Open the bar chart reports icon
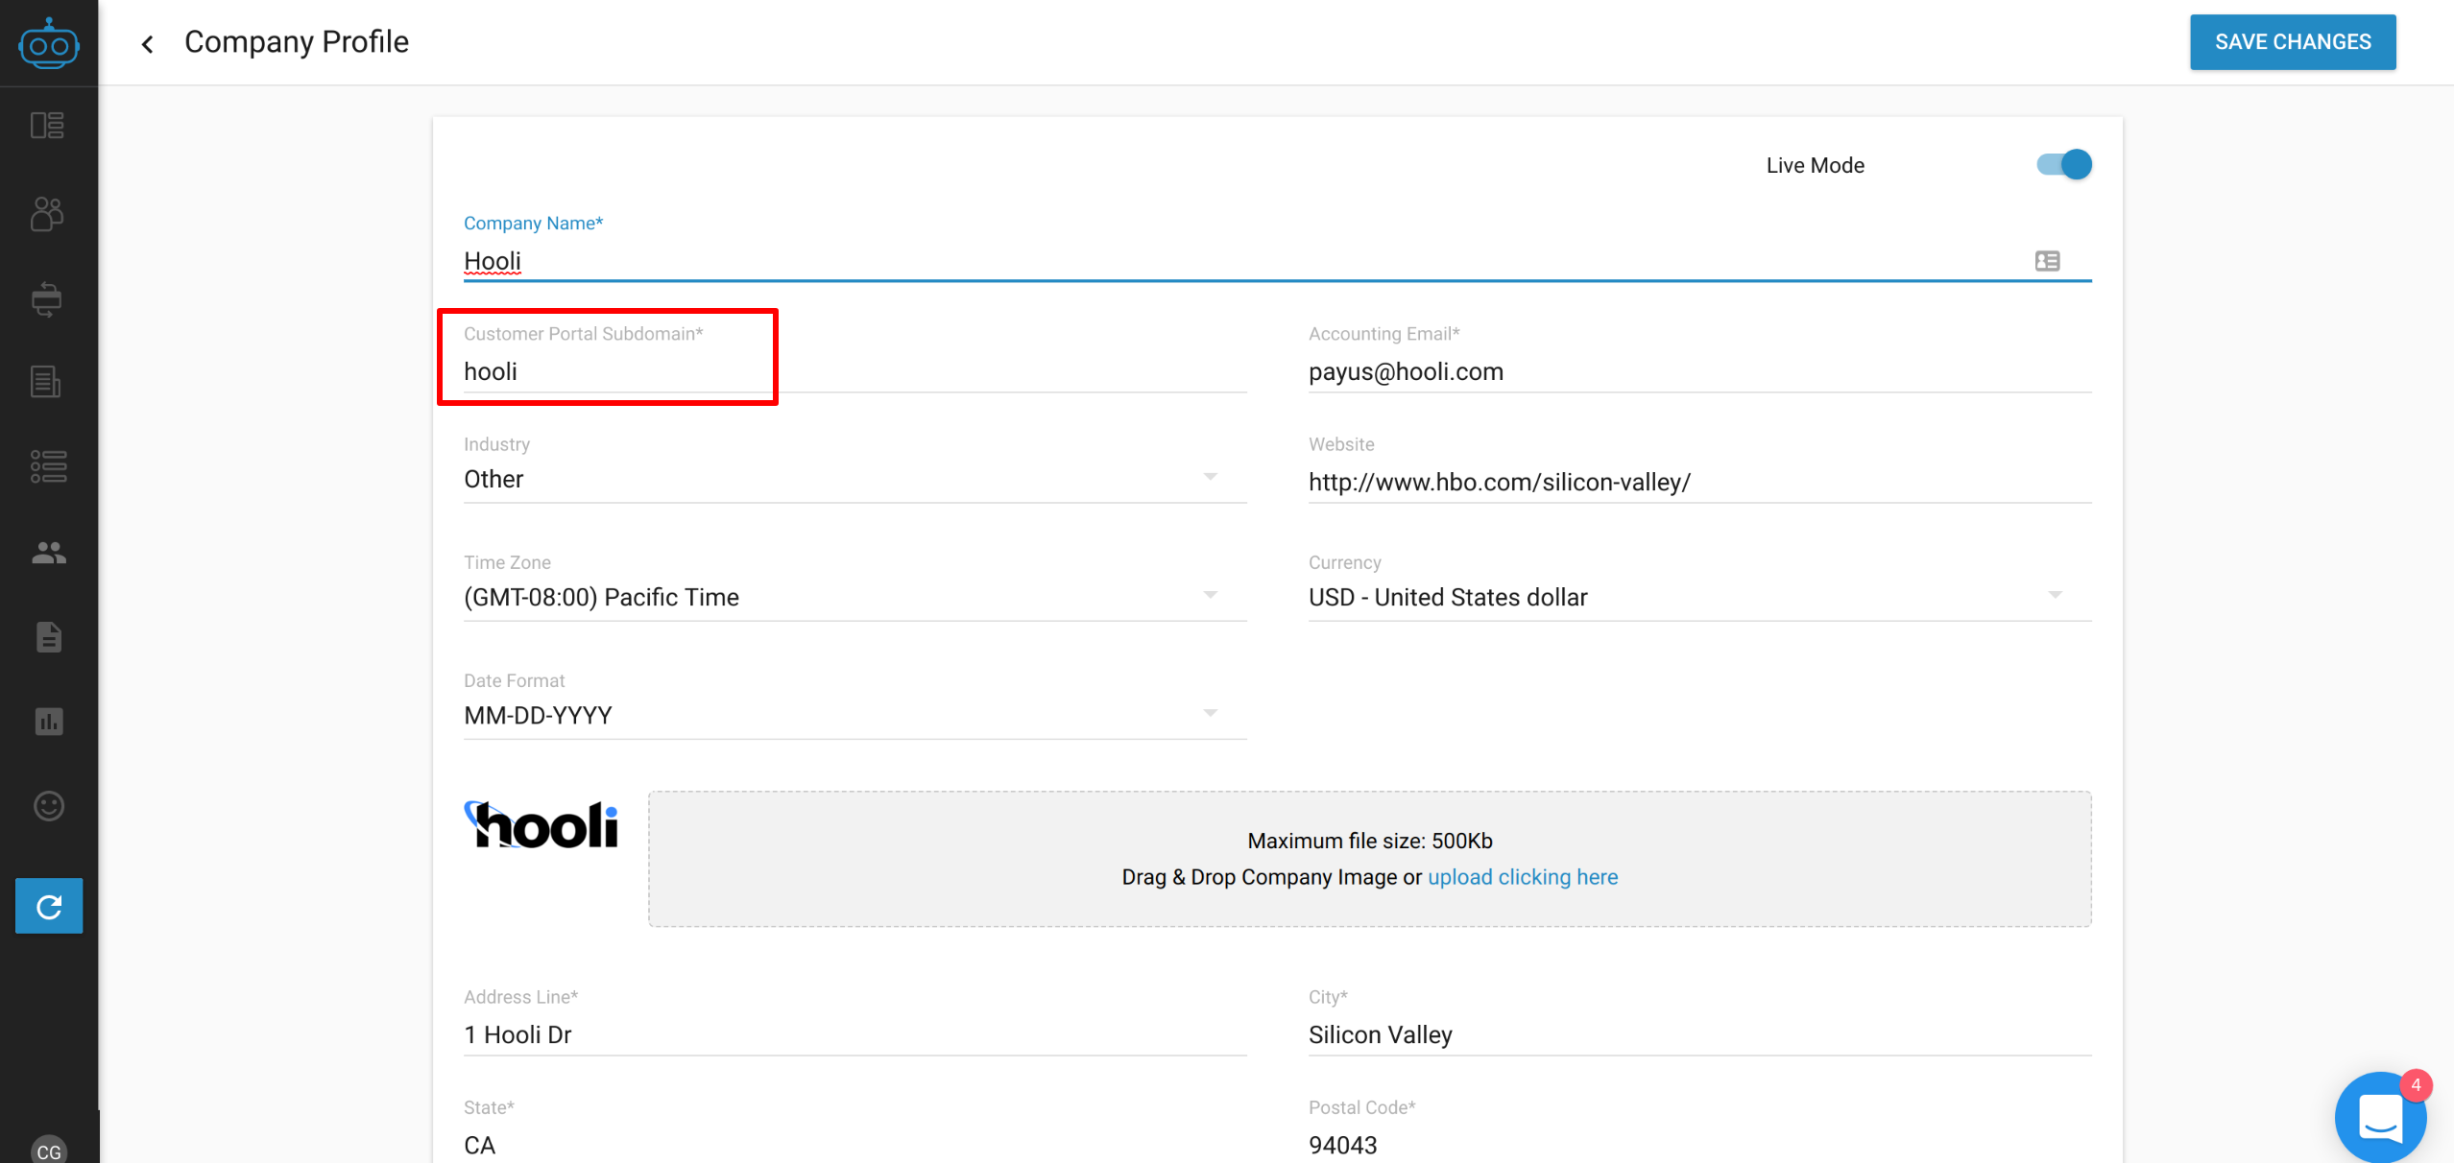The image size is (2454, 1163). [x=49, y=722]
